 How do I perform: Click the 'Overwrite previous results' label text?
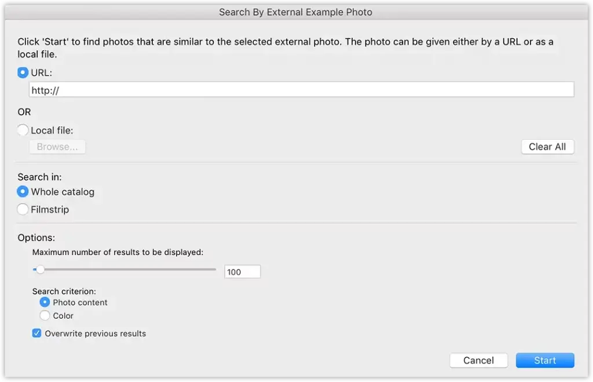[x=96, y=333]
